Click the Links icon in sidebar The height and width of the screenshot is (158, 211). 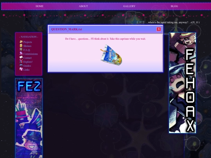(21, 69)
